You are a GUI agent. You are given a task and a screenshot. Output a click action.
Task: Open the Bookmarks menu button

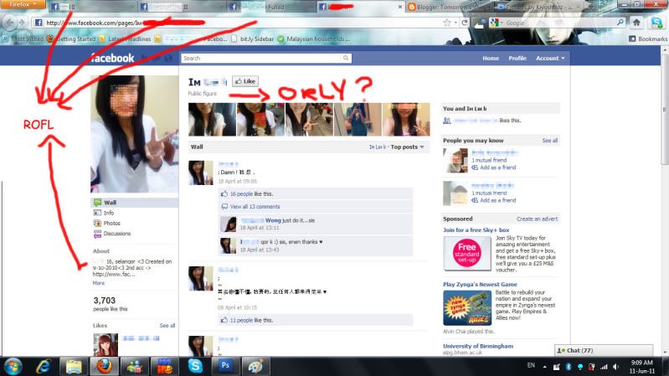648,39
